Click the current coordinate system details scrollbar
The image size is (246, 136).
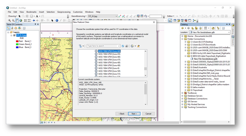coord(145,89)
